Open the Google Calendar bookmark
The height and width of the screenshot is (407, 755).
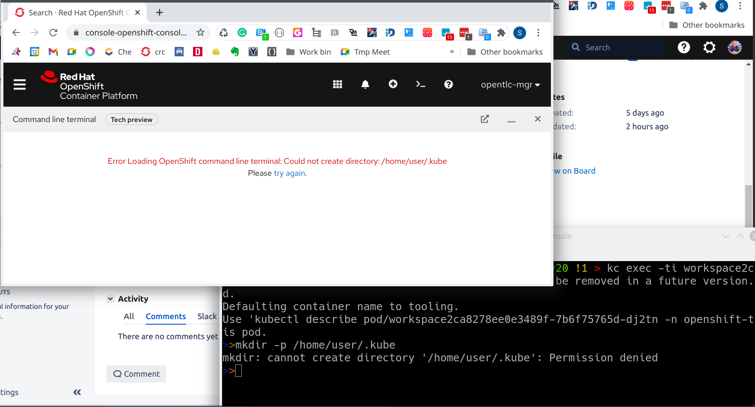pos(35,52)
